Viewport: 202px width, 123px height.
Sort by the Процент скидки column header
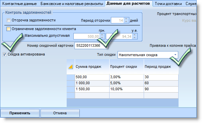coord(127,67)
